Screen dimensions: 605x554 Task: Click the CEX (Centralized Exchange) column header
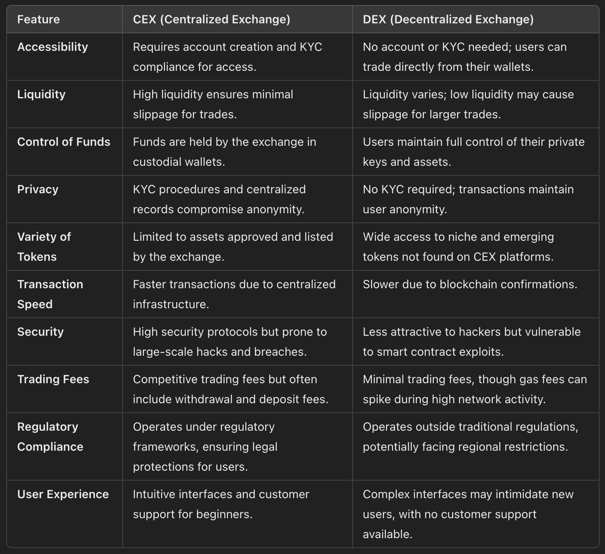(x=211, y=20)
